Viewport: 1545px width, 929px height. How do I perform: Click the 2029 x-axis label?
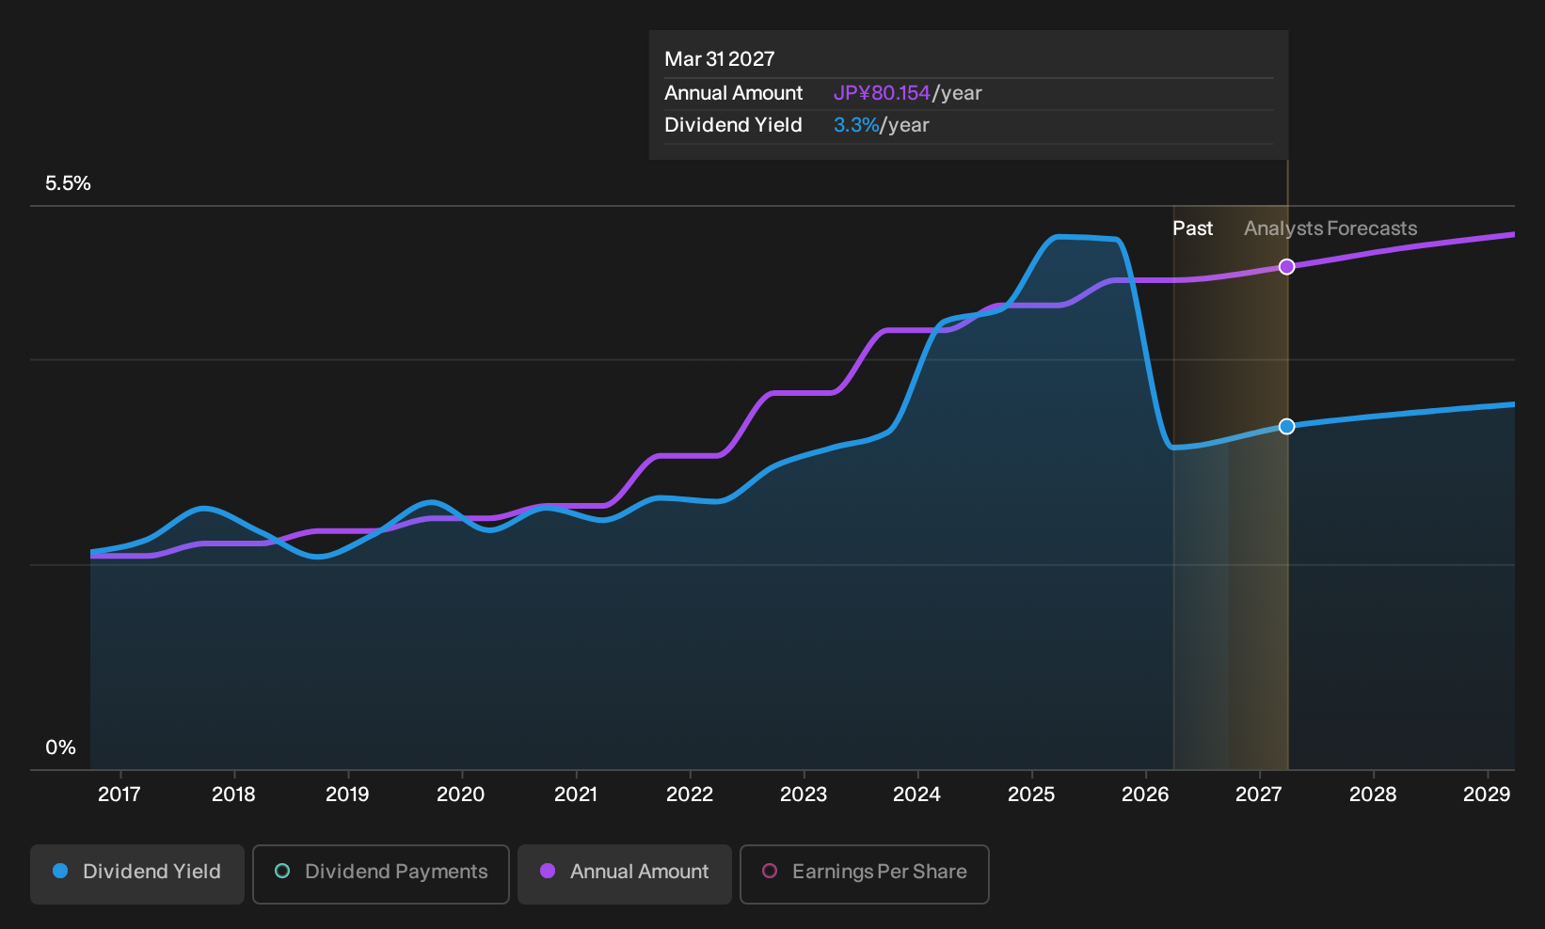tap(1487, 795)
